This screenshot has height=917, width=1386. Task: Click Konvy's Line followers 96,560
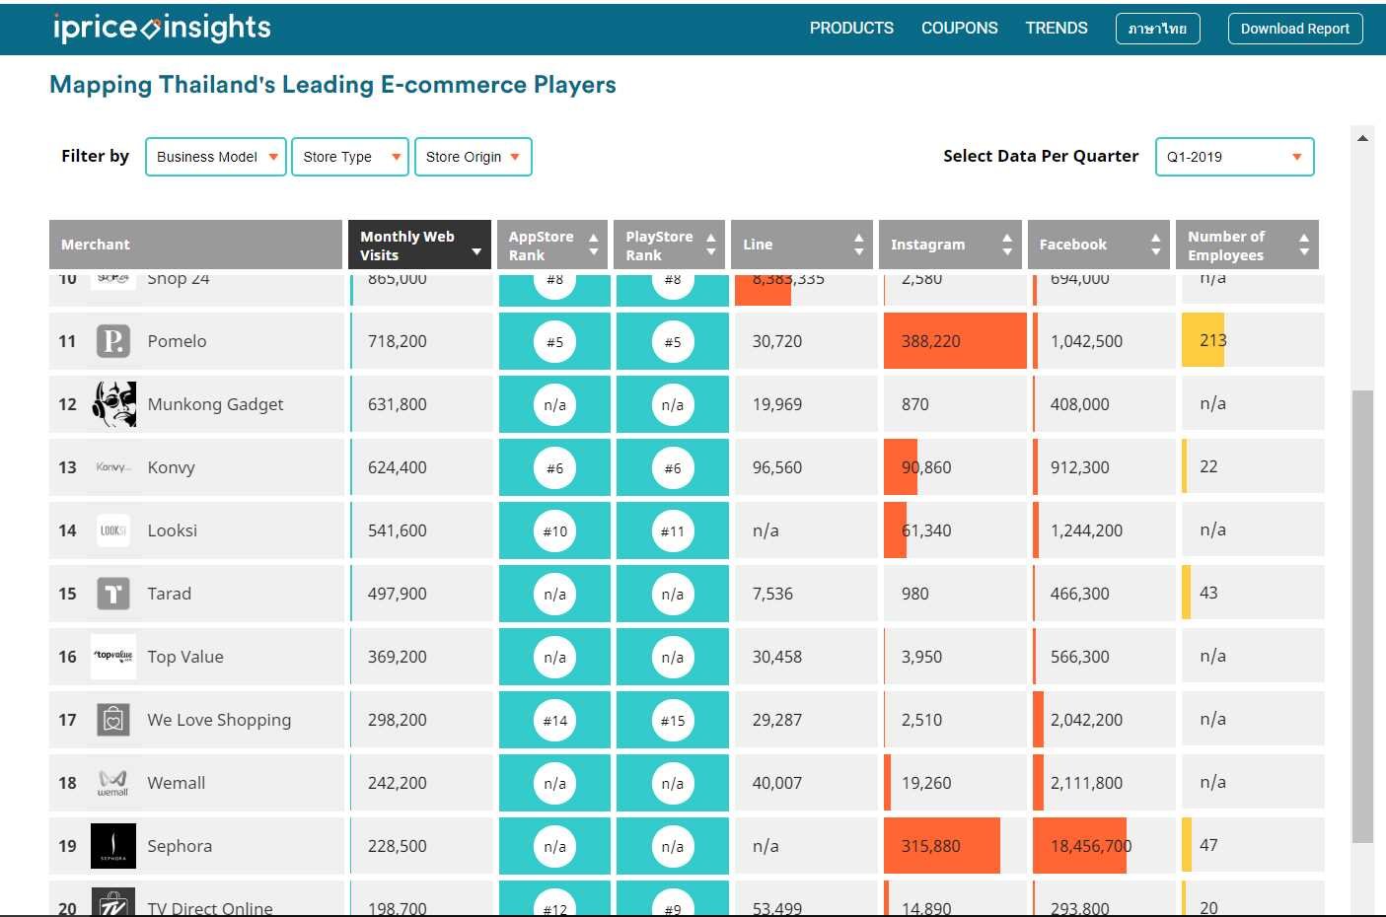tap(777, 467)
